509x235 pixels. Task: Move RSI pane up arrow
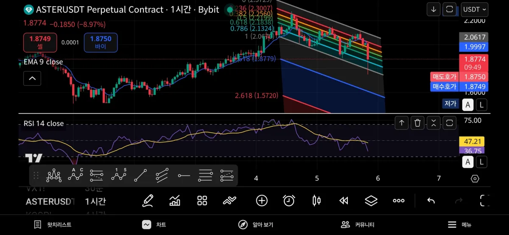pyautogui.click(x=401, y=123)
